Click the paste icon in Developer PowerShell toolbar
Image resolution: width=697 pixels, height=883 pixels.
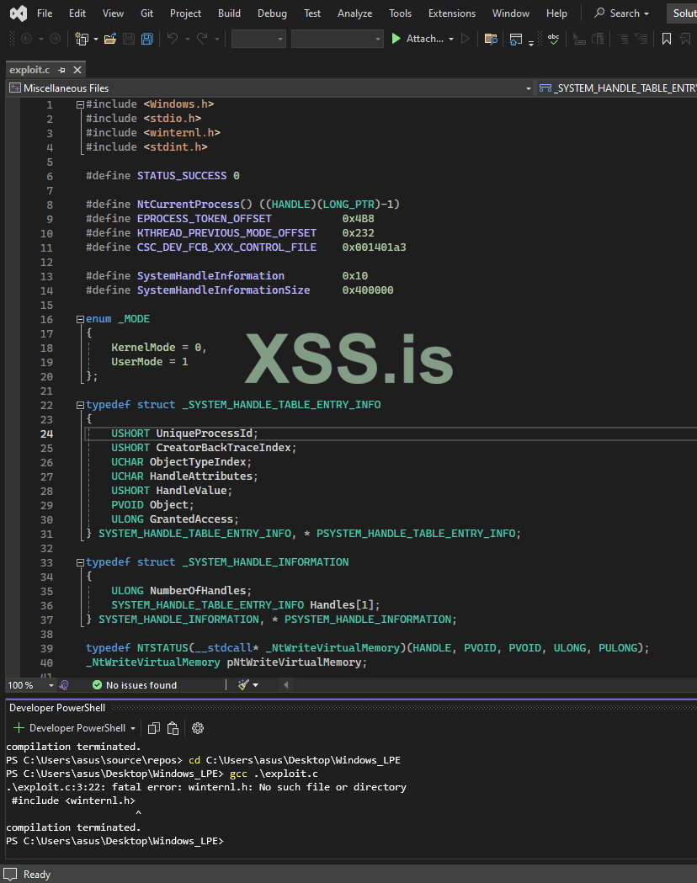173,728
